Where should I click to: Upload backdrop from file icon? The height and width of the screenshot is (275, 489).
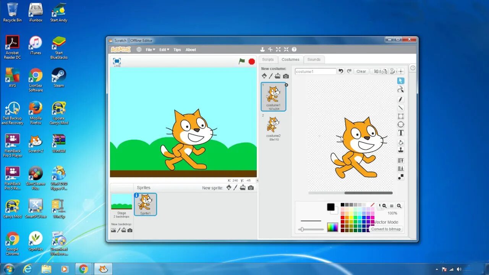tap(124, 230)
